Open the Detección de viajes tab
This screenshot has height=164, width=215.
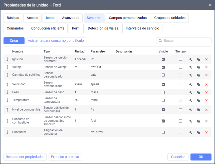103,28
